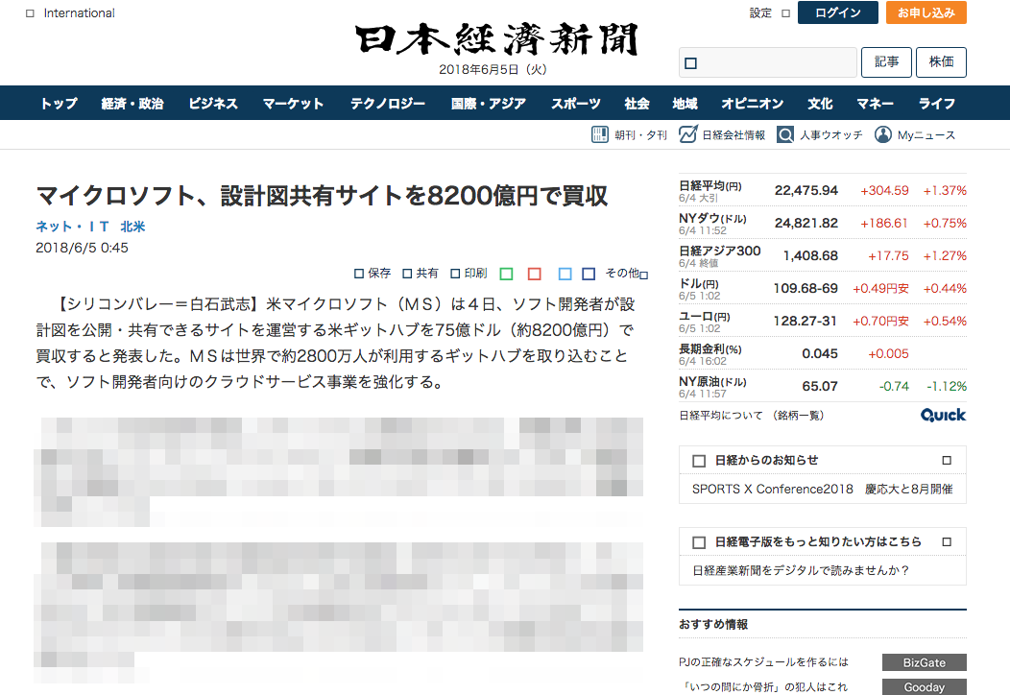
Task: Click the Quick logo
Action: click(x=943, y=415)
